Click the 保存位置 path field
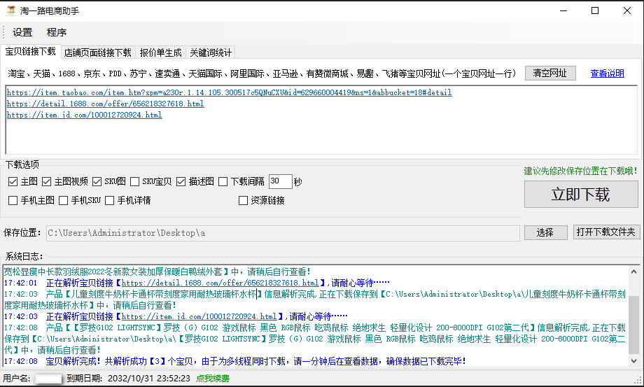The image size is (644, 387). (283, 233)
